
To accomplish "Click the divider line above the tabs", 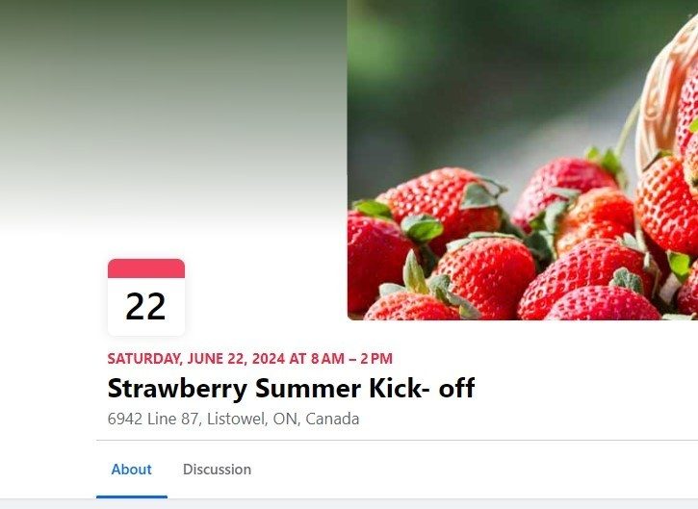I will click(385, 440).
